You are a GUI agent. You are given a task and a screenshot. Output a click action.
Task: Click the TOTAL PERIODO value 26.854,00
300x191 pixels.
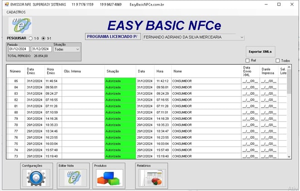pyautogui.click(x=41, y=56)
